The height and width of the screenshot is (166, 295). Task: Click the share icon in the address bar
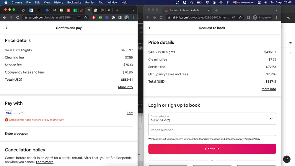click(x=79, y=18)
